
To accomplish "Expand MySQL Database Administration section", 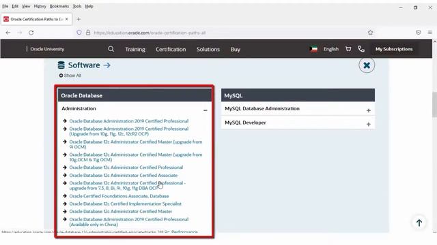I will click(369, 110).
